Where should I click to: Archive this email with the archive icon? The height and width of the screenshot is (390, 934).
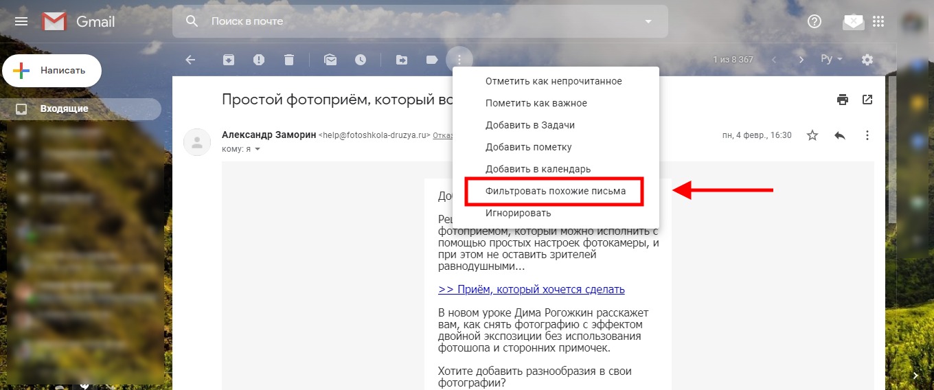pyautogui.click(x=229, y=60)
